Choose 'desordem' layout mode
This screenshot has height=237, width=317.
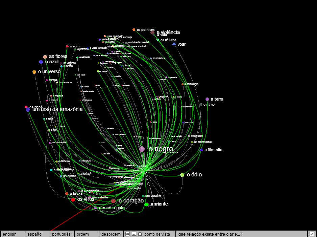111,234
